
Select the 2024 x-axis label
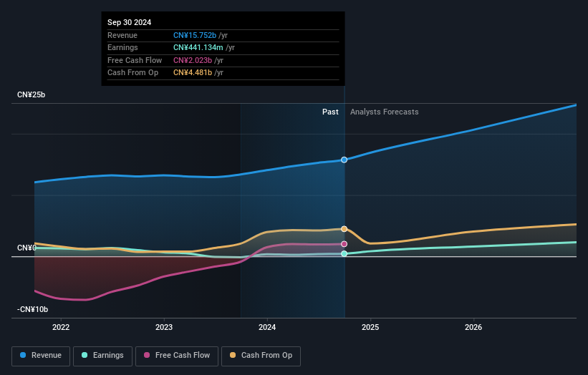[267, 327]
